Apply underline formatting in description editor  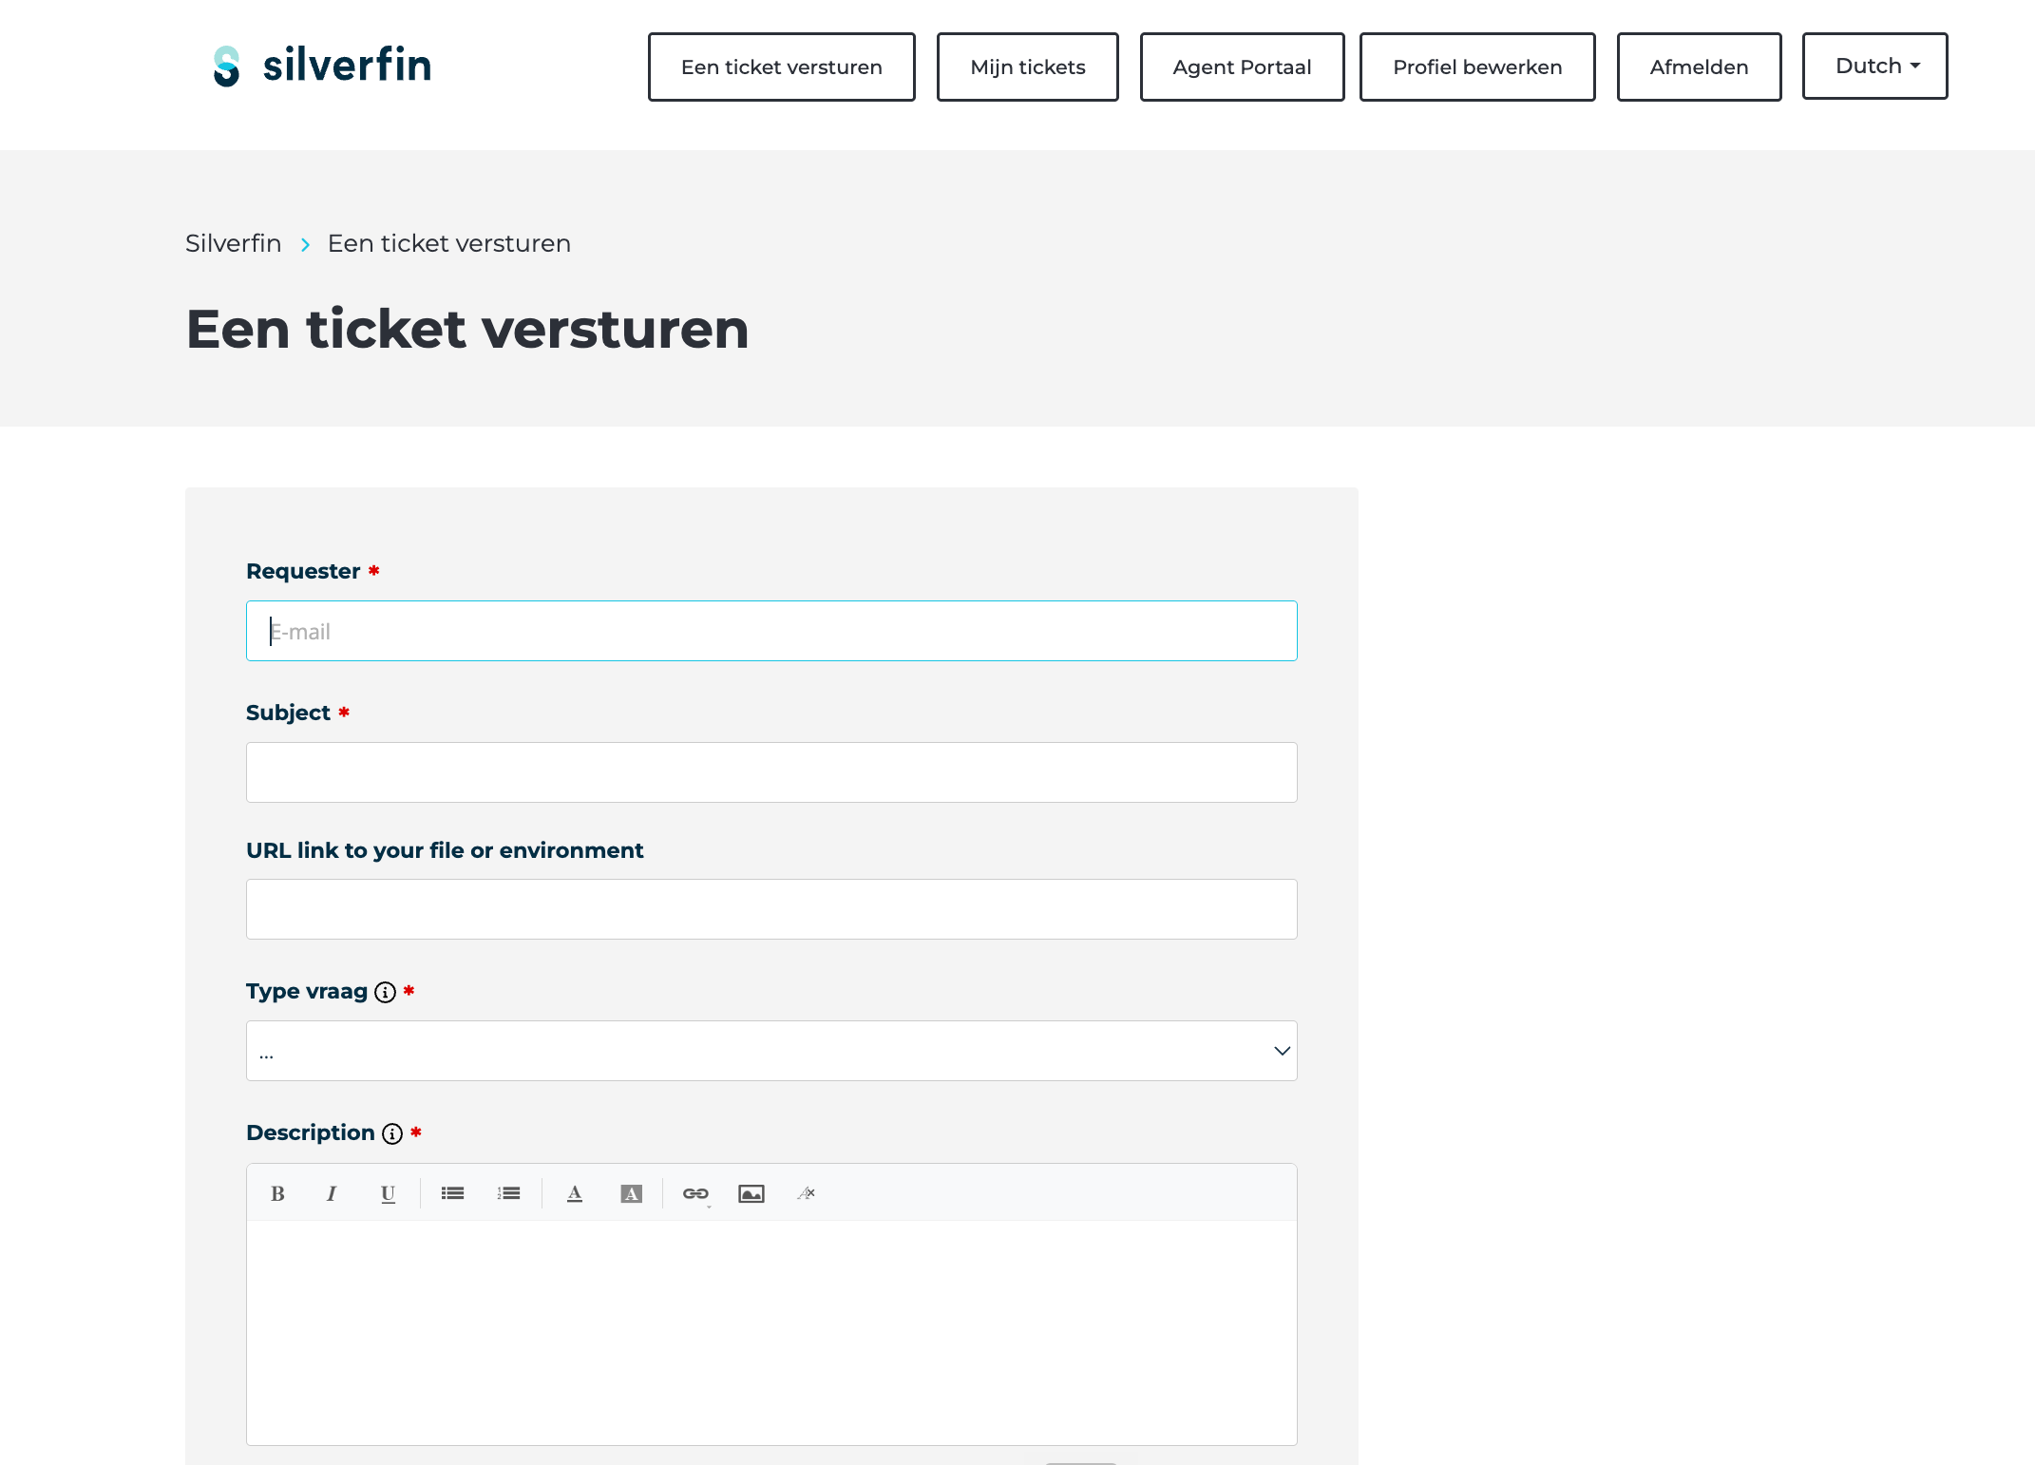tap(388, 1193)
